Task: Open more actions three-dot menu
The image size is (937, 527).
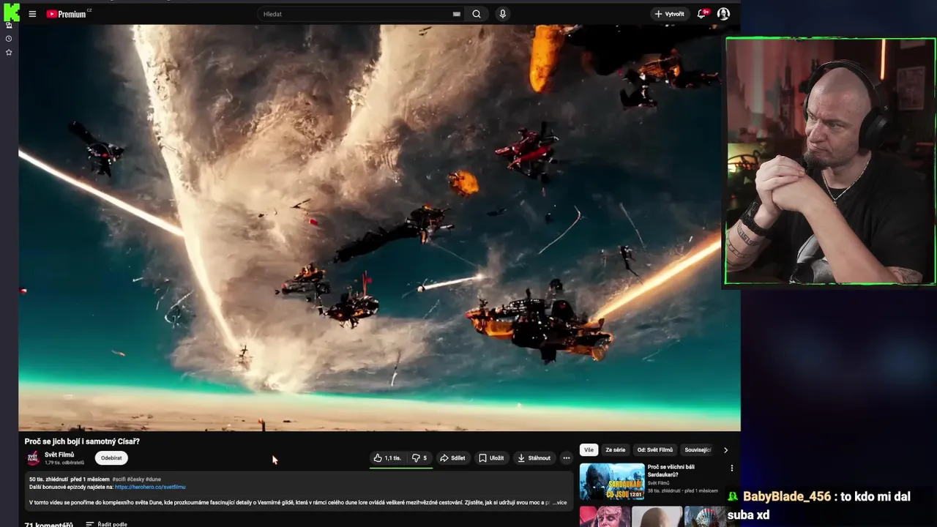Action: point(566,458)
